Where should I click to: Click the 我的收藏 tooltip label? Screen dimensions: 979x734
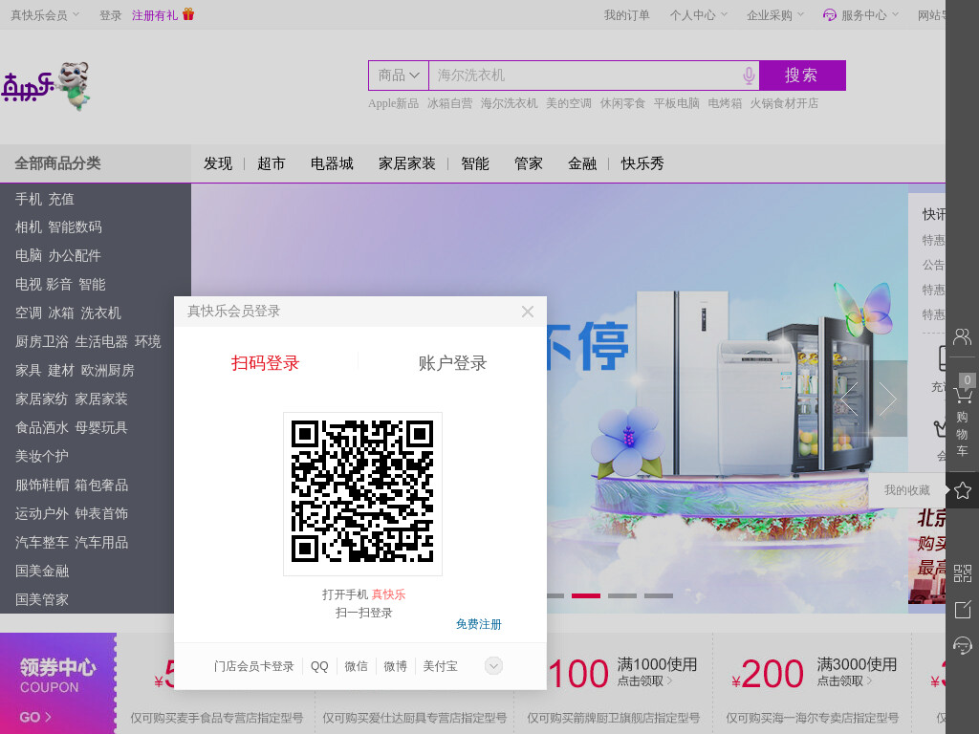click(x=907, y=490)
